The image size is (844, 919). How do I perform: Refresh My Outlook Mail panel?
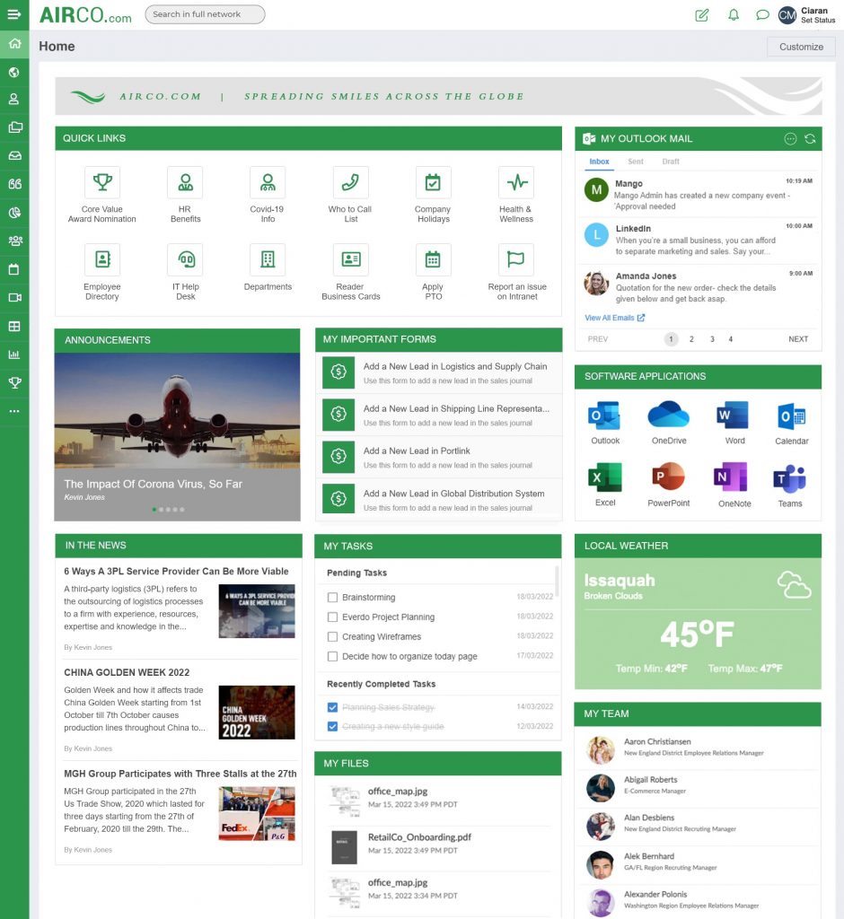[x=811, y=138]
